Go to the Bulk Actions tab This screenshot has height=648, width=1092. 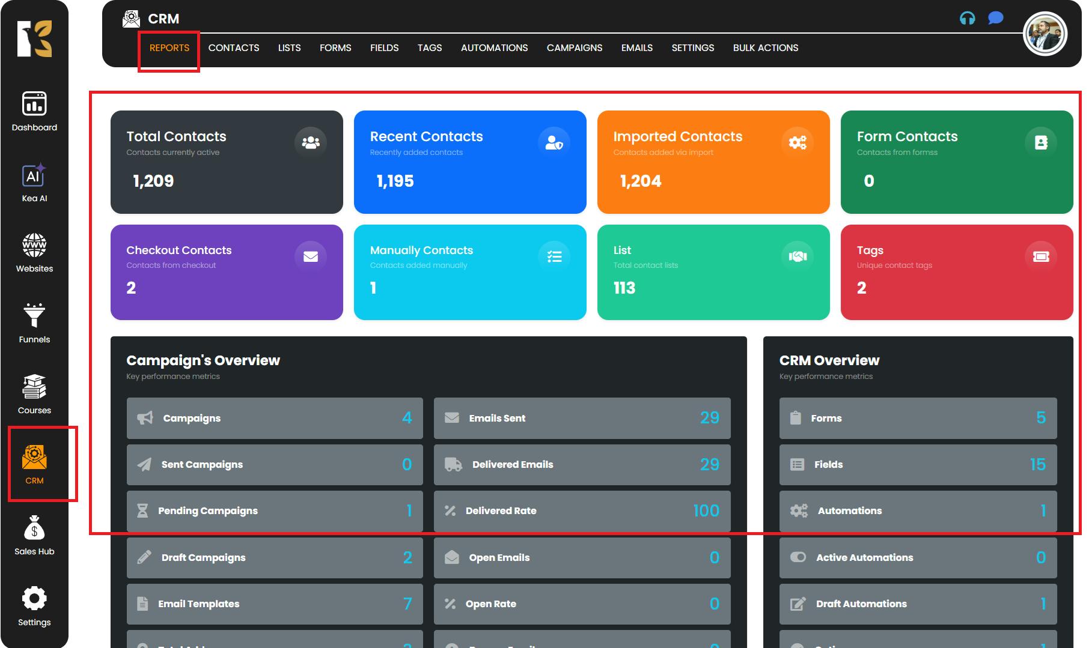pyautogui.click(x=765, y=48)
